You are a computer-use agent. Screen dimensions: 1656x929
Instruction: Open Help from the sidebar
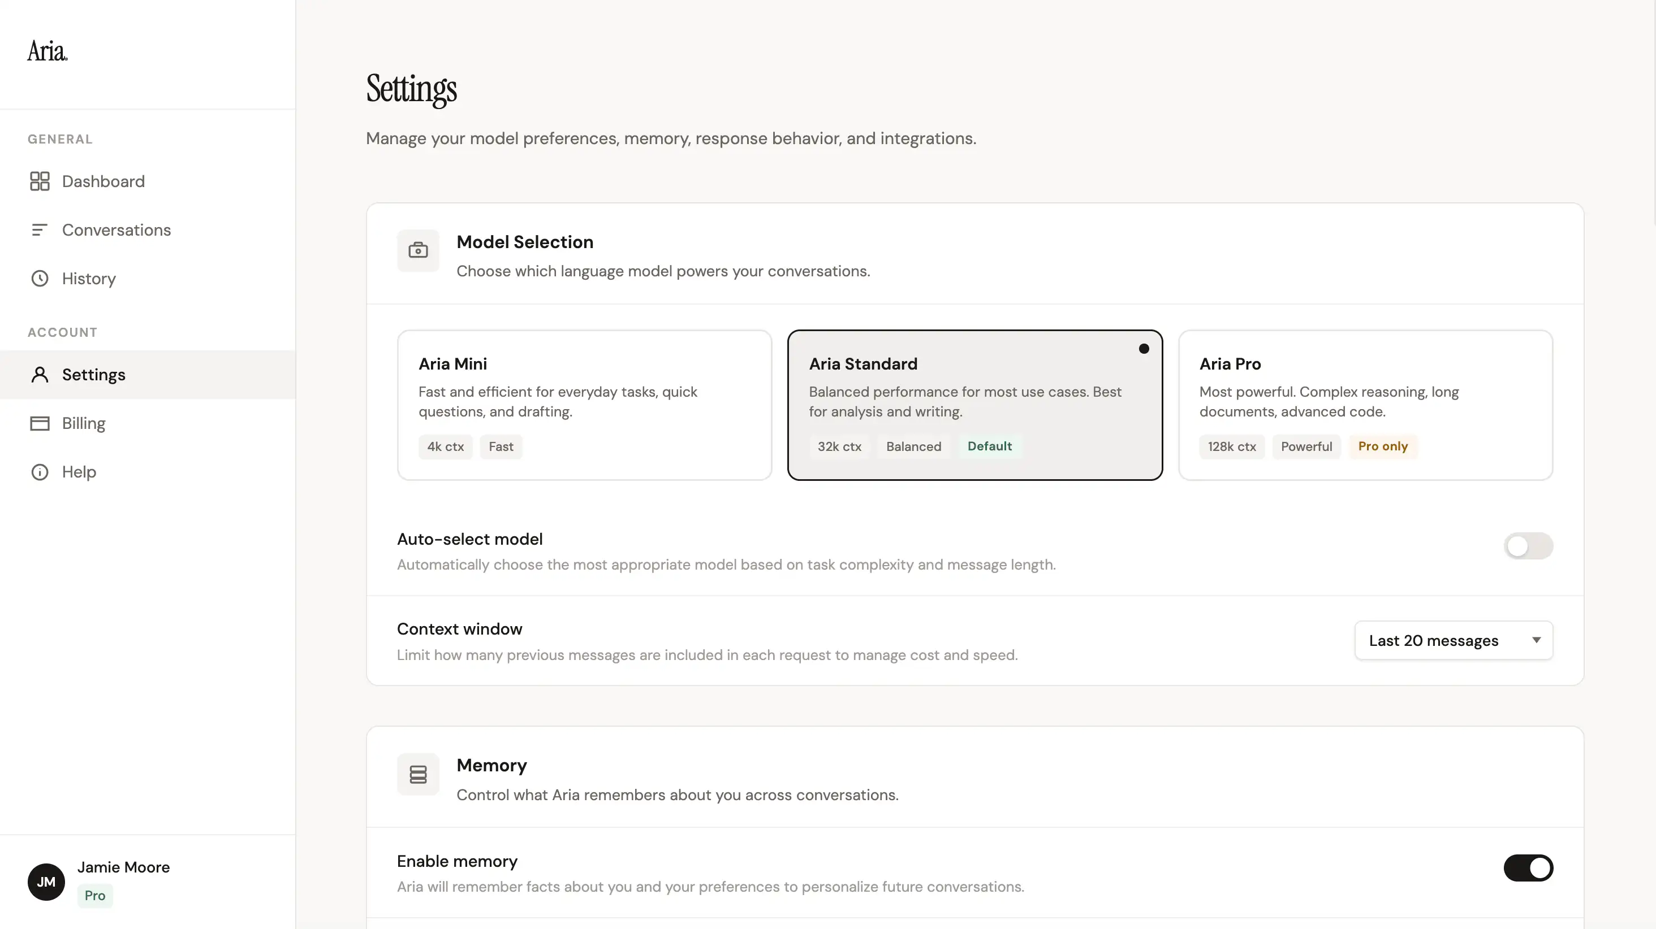148,472
